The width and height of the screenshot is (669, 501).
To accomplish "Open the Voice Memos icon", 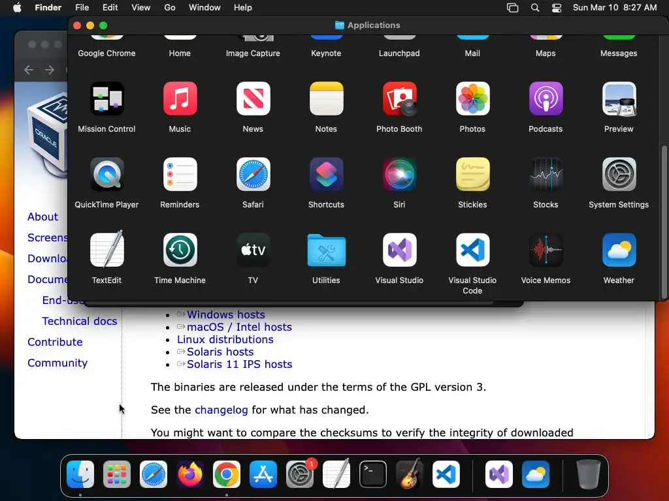I will pos(546,250).
